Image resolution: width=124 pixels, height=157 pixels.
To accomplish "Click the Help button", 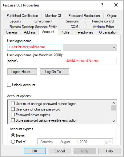I will point(110,151).
